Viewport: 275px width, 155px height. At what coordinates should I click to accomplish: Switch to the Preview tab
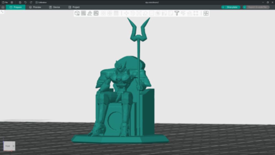point(35,7)
